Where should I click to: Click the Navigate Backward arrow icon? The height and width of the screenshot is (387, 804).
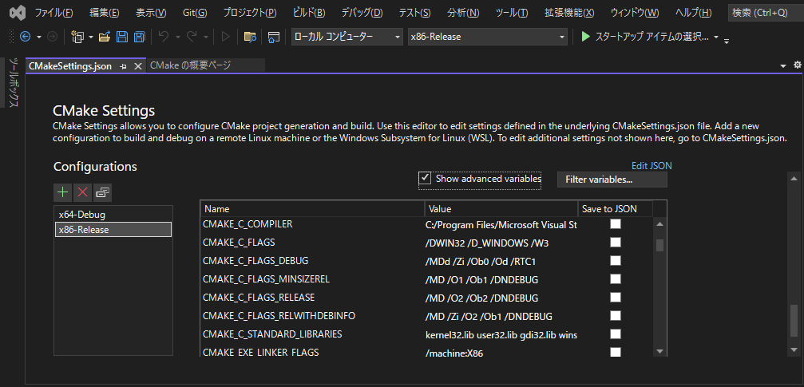25,37
